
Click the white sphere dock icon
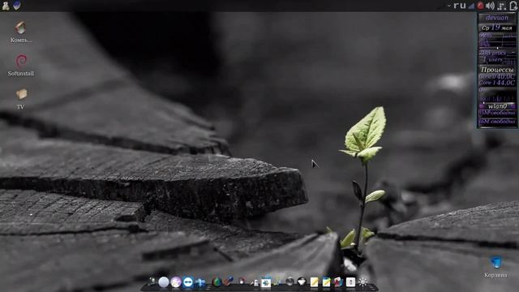(x=164, y=282)
